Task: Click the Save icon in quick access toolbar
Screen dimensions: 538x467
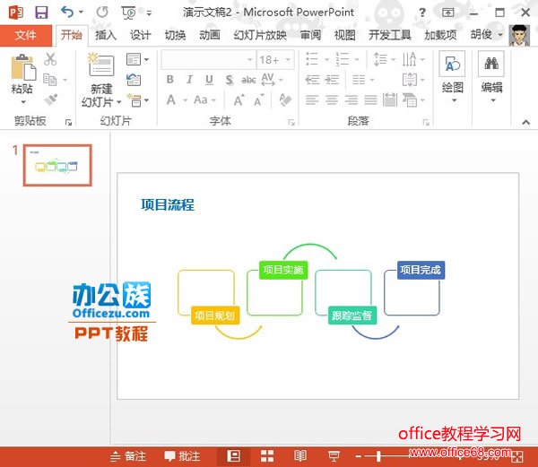Action: (x=41, y=13)
